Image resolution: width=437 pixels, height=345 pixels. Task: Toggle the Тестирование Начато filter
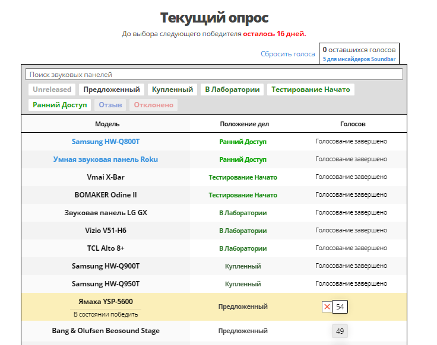coord(311,90)
